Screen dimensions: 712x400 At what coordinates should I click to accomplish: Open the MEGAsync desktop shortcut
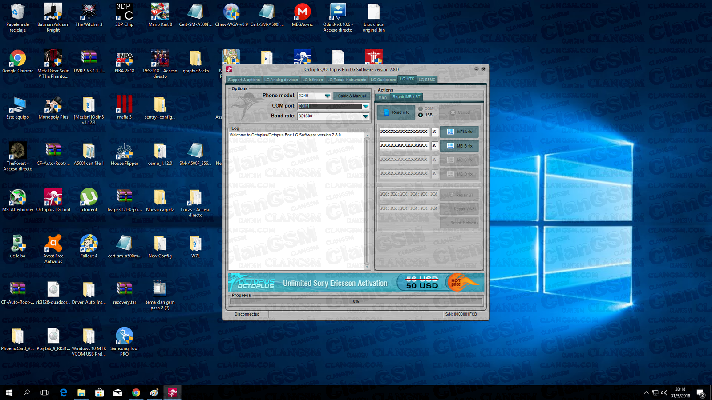tap(302, 16)
